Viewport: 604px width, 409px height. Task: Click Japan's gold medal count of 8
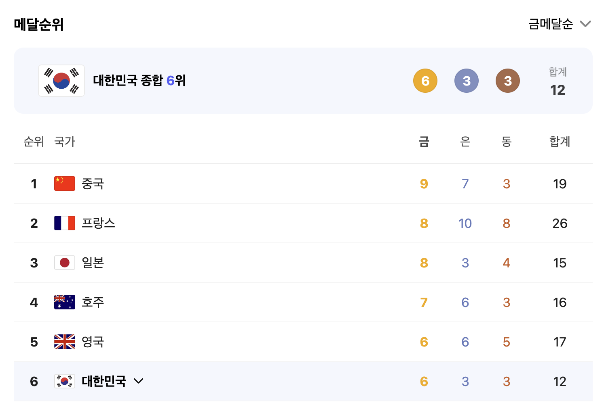tap(424, 262)
